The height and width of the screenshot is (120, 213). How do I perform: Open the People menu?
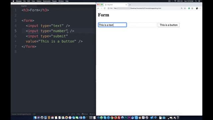[54, 1]
